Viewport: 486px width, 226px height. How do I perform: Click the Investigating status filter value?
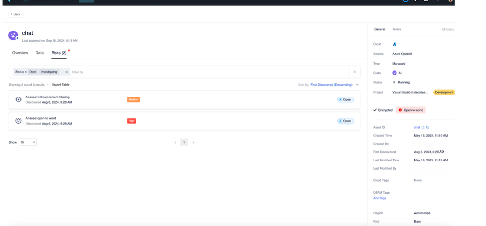click(x=49, y=72)
